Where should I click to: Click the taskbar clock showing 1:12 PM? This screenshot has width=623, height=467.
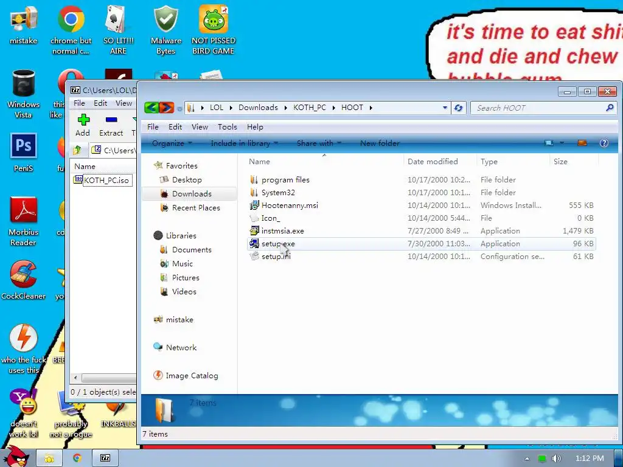pos(590,458)
